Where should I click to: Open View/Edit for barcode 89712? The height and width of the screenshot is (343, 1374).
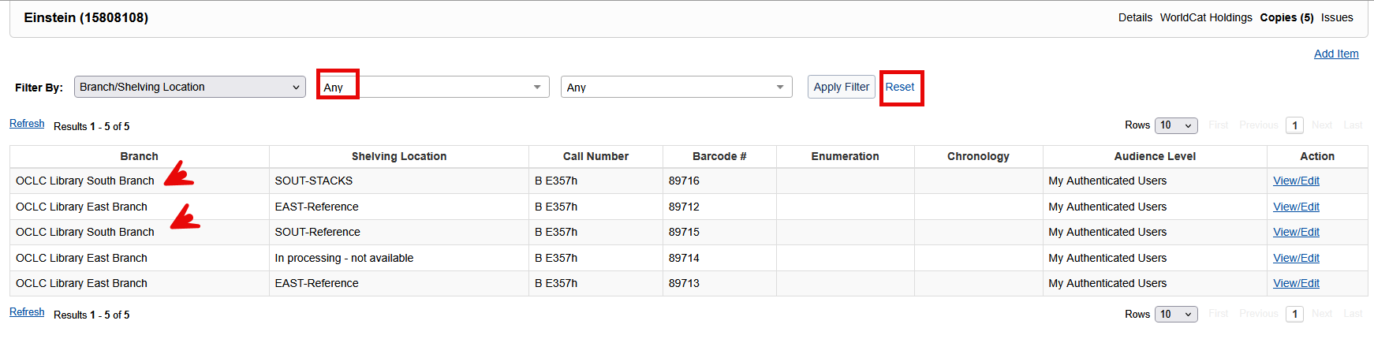coord(1295,207)
